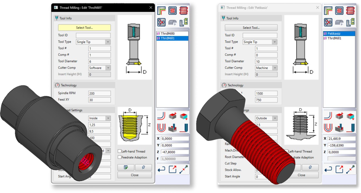Viewport: 361px width, 193px height.
Task: Select the contour profile icon beside ThrdMill1 dialog
Action: point(161,10)
